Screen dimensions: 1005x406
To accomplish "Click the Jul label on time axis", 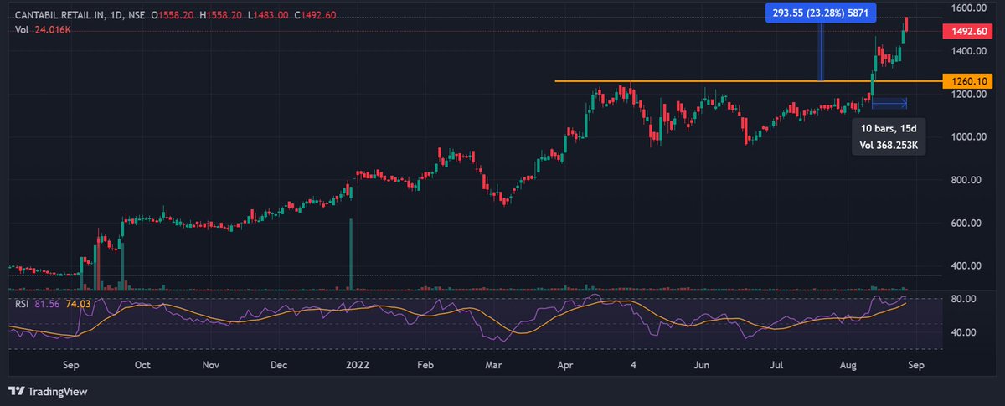I will pyautogui.click(x=776, y=366).
